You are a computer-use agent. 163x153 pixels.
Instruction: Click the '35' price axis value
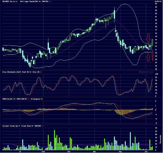point(156,69)
